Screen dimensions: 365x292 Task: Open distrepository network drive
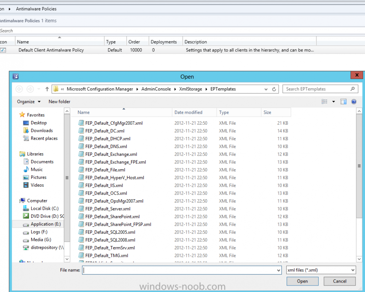43,248
